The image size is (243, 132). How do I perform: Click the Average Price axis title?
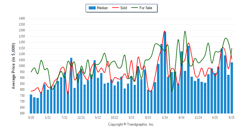pyautogui.click(x=13, y=66)
